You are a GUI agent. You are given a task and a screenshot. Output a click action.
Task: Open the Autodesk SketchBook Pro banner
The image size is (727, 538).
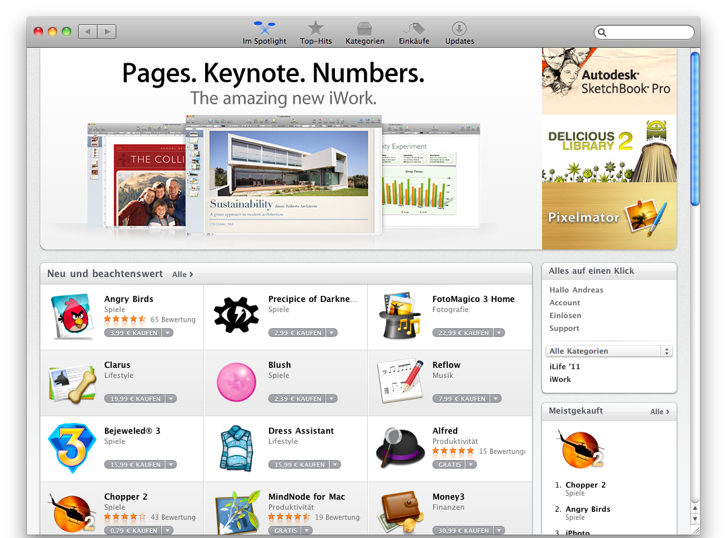tap(609, 81)
